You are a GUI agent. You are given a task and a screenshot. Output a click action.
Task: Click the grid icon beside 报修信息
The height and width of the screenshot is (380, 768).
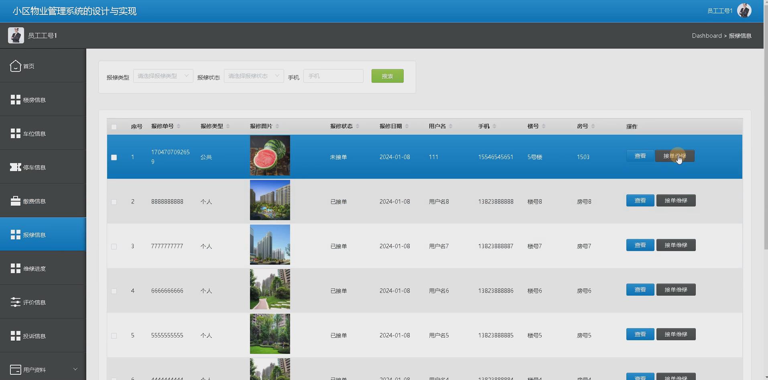(x=15, y=234)
